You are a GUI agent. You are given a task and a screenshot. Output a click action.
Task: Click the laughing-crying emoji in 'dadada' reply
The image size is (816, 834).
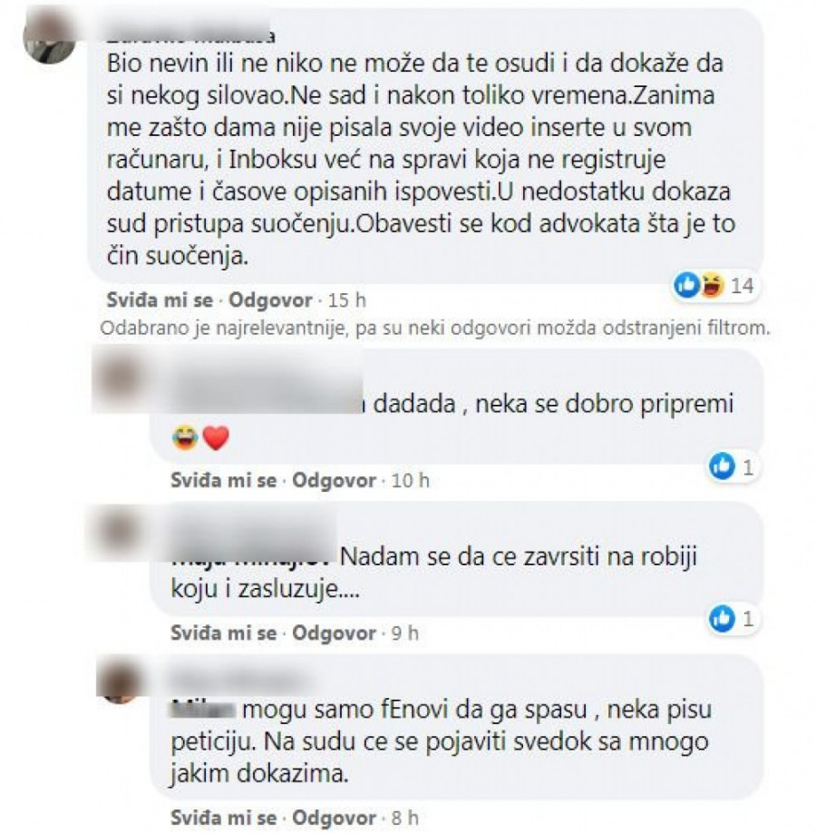click(185, 438)
